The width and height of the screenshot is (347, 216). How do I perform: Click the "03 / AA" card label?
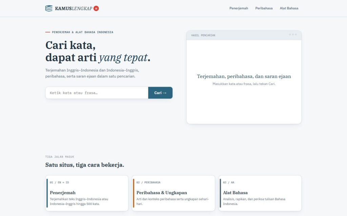tap(229, 183)
